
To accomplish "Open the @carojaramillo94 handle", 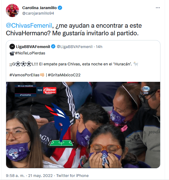I will point(38,13).
